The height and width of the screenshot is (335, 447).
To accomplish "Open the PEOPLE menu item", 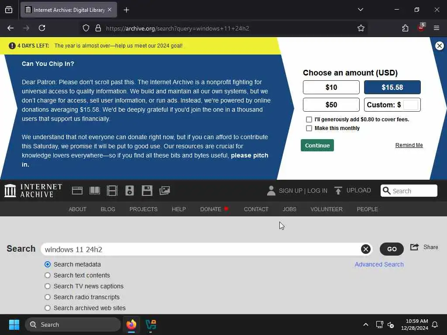I will [367, 209].
